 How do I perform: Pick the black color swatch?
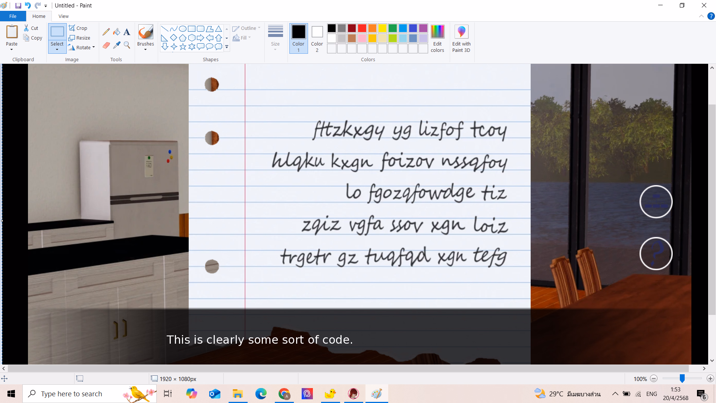332,28
